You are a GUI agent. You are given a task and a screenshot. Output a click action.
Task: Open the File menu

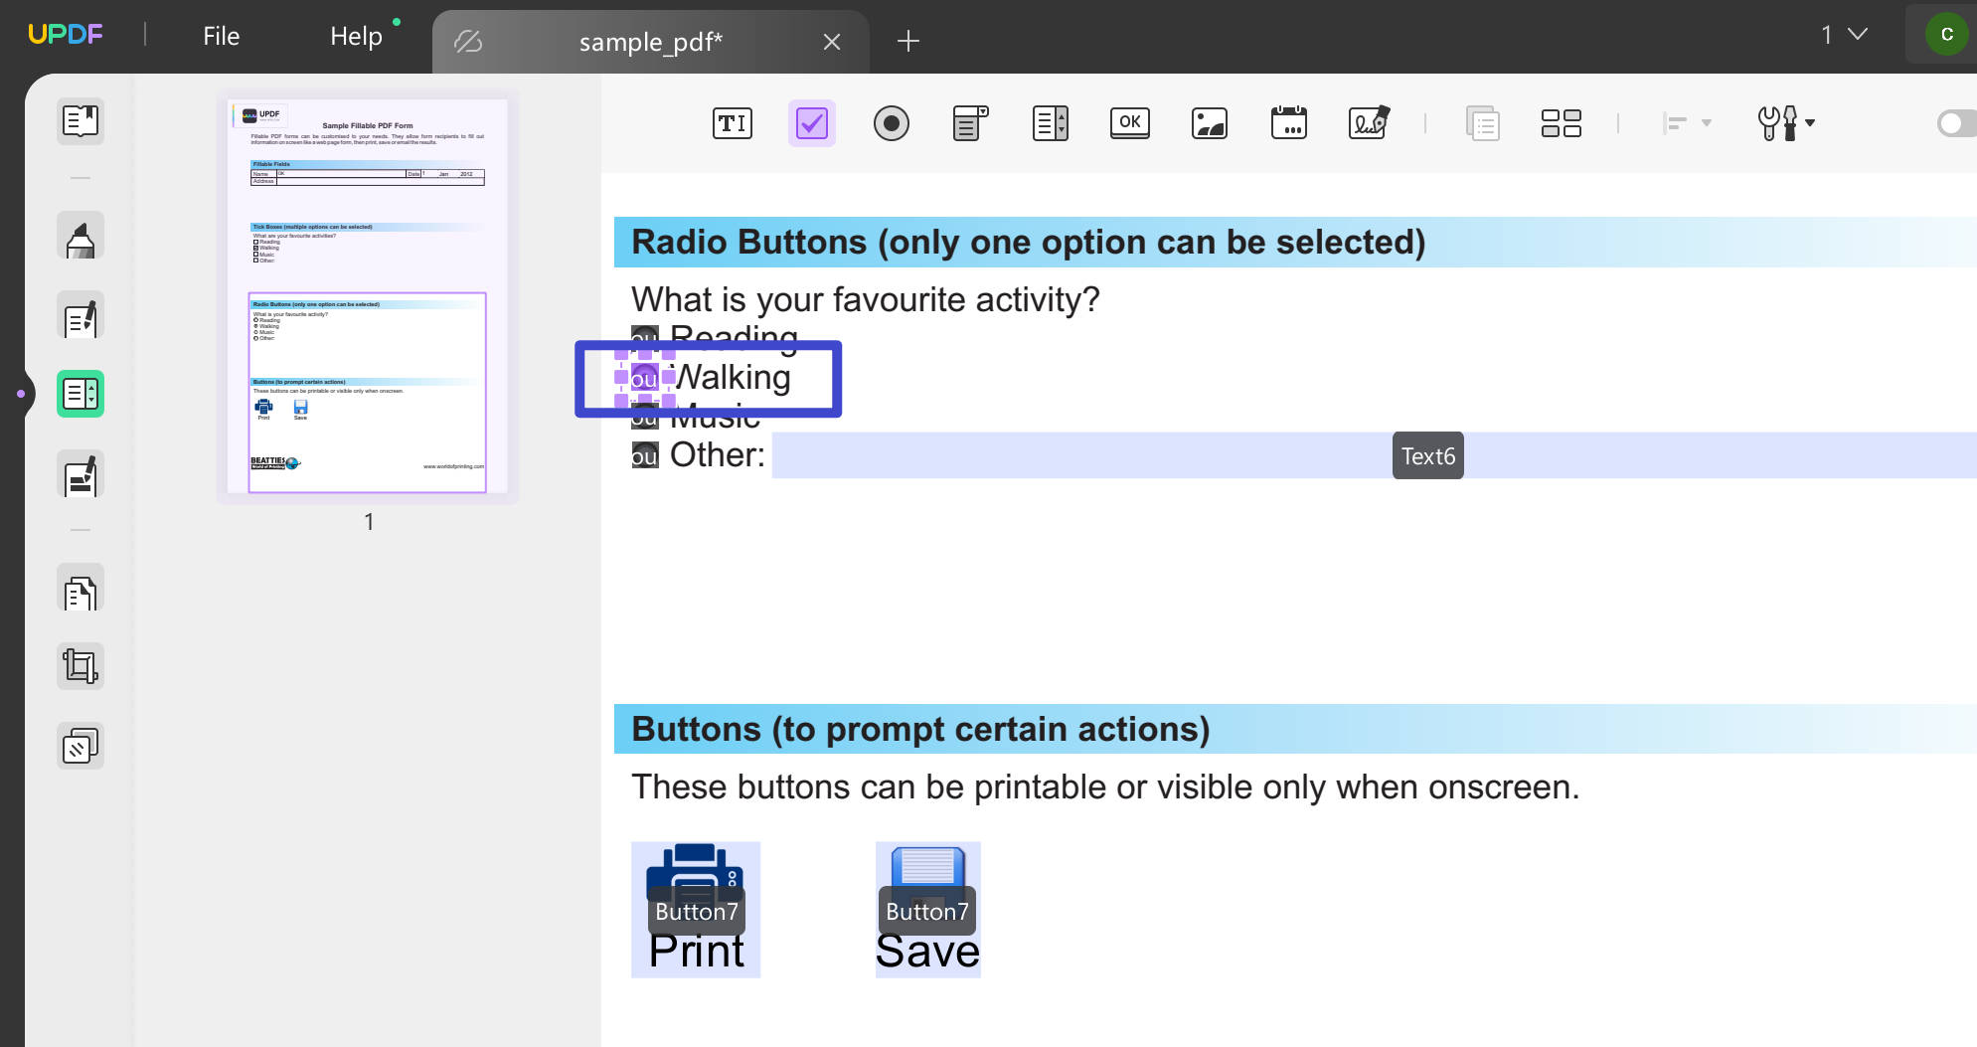click(220, 35)
